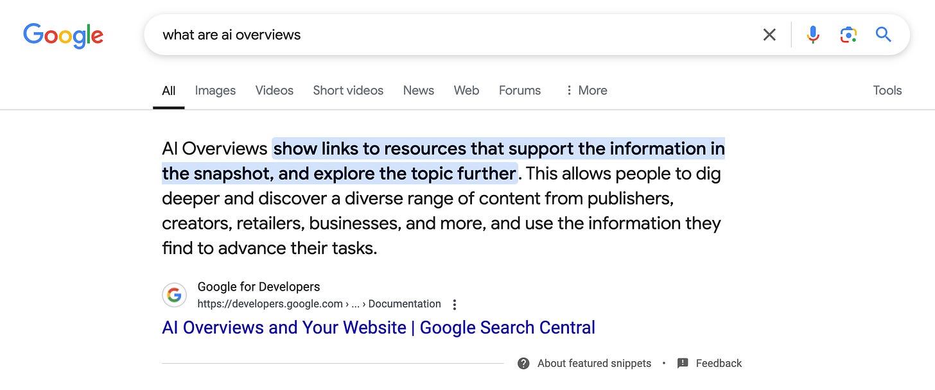Viewport: 935px width, 390px height.
Task: Send Feedback on the snippet
Action: click(719, 363)
